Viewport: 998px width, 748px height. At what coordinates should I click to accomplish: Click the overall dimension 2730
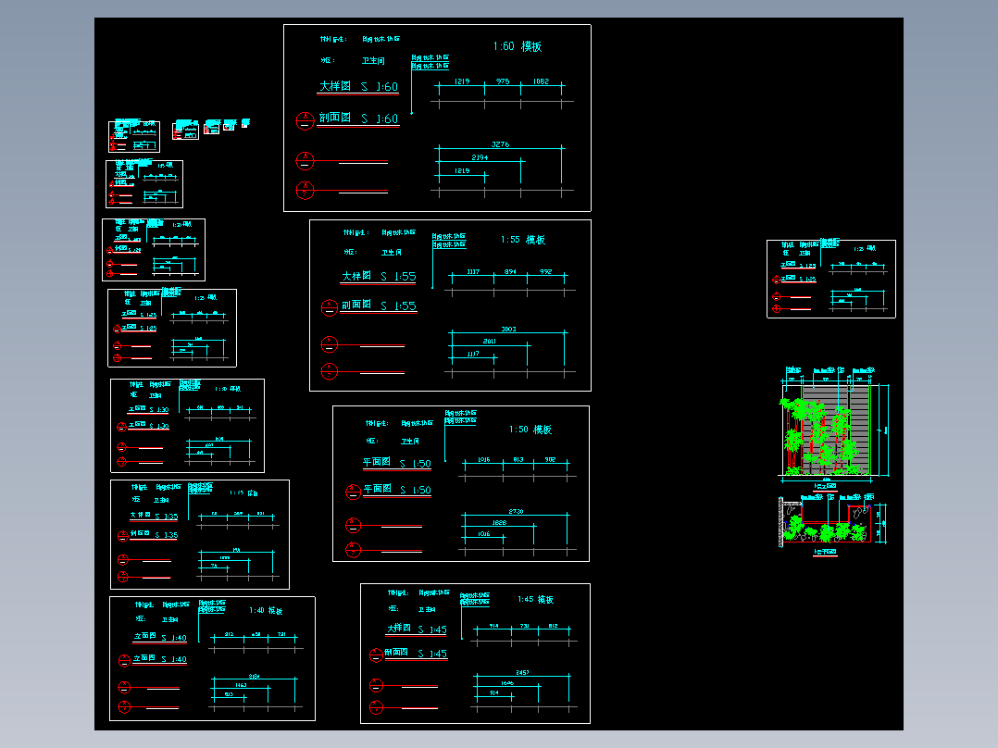coord(516,511)
